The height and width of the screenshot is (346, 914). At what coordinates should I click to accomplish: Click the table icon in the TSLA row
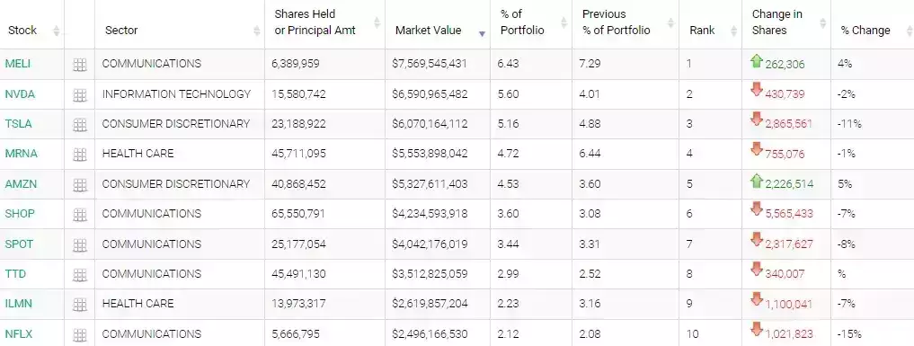tap(80, 125)
